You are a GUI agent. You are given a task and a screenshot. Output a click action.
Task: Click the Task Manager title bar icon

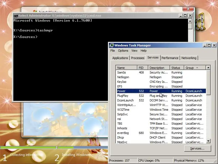tap(111, 45)
